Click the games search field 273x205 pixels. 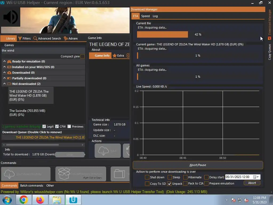pos(43,50)
